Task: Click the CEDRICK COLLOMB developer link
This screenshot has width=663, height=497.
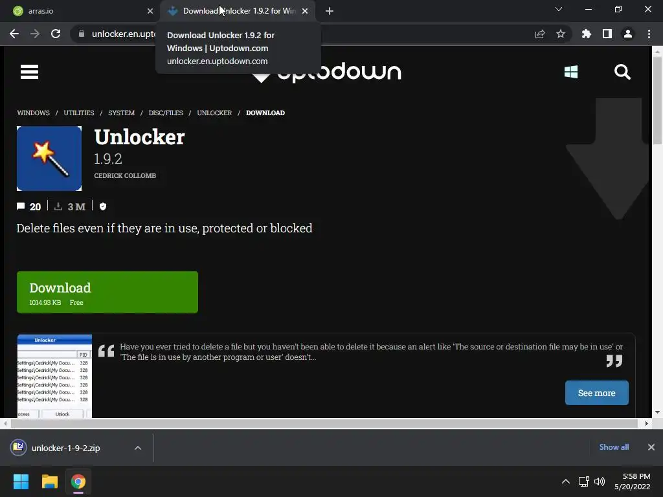Action: tap(125, 175)
